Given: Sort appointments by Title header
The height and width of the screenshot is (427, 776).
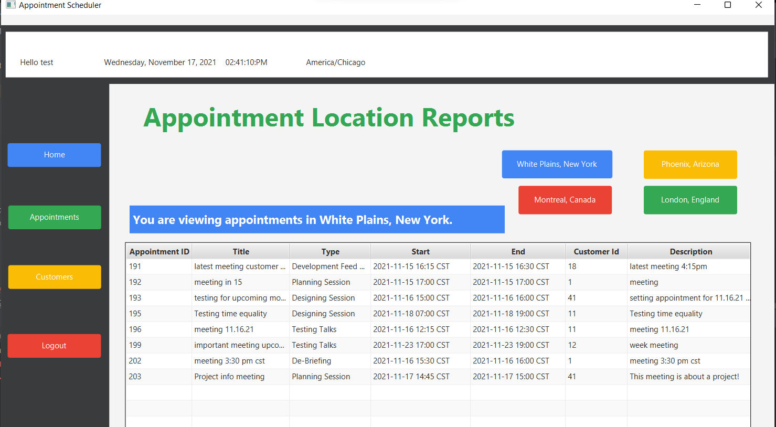Looking at the screenshot, I should coord(241,251).
